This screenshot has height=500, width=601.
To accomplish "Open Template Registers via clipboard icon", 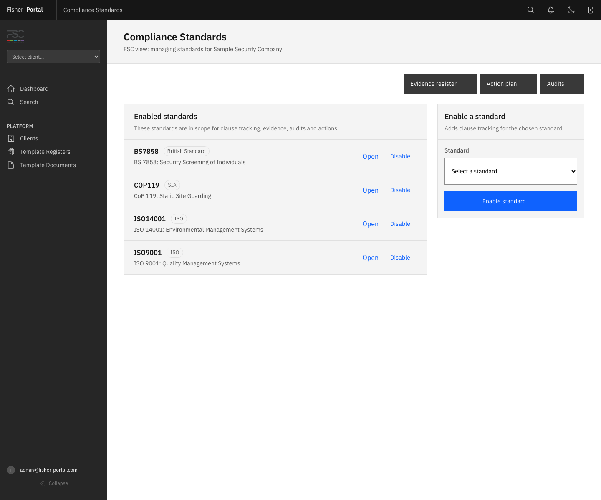I will tap(11, 152).
